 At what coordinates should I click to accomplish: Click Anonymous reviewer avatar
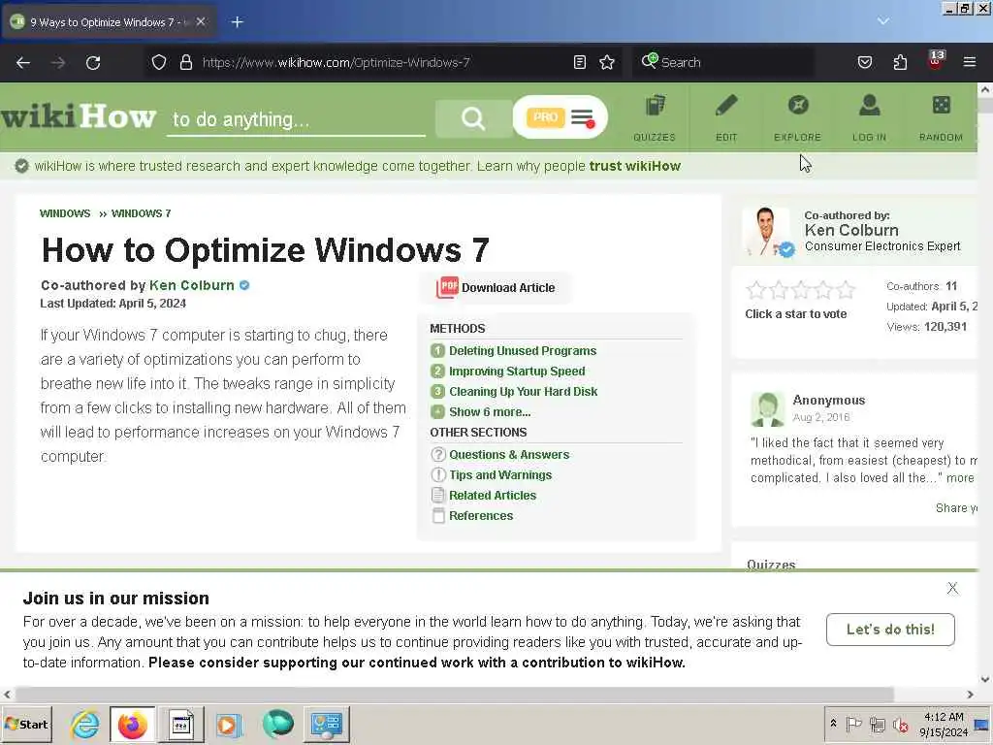point(768,409)
